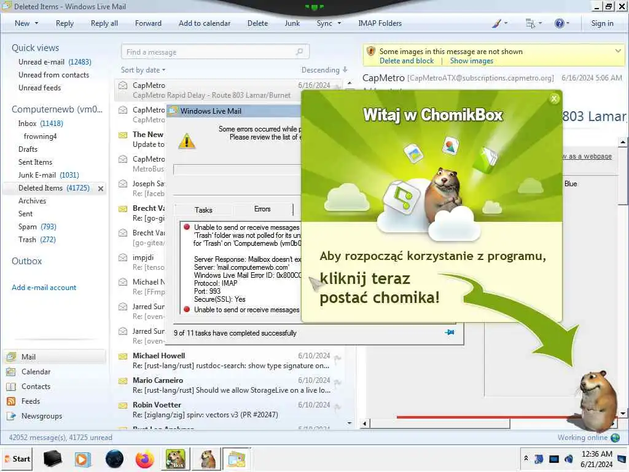
Task: Open Windows Live Mail taskbar button
Action: click(x=236, y=458)
